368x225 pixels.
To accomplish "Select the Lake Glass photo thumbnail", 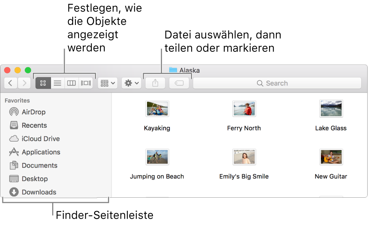I will click(331, 108).
